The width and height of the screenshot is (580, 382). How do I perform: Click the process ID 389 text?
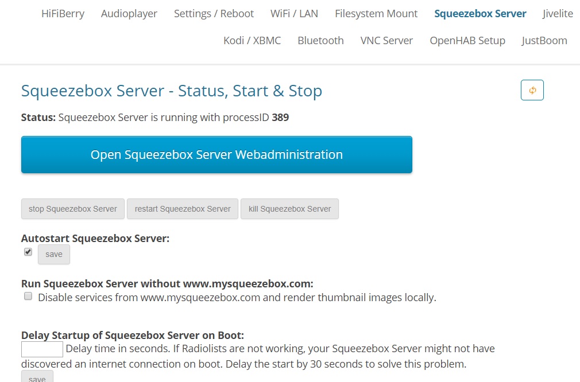280,118
